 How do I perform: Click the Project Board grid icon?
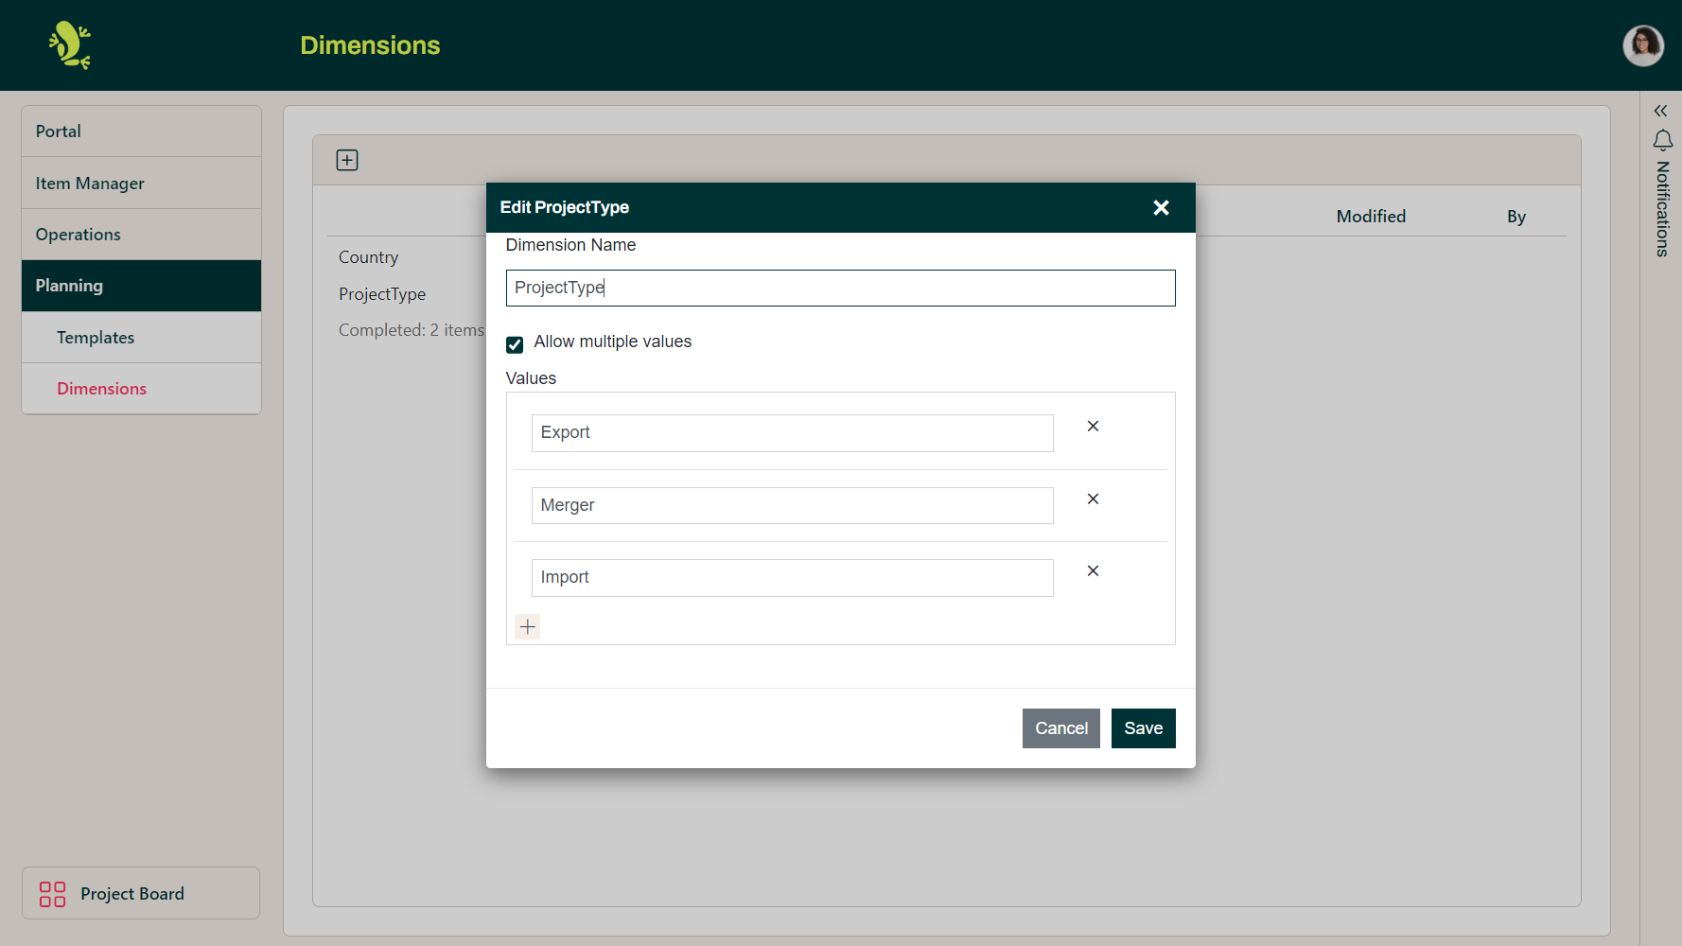[x=52, y=894]
